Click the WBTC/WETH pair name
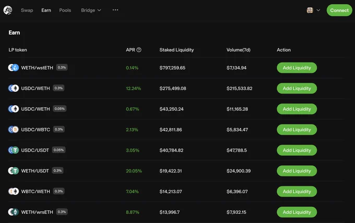355x223 pixels. click(x=35, y=192)
